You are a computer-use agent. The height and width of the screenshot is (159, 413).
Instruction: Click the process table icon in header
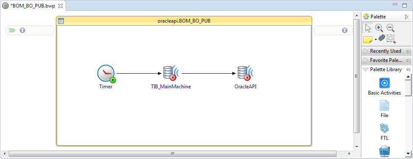[x=61, y=21]
